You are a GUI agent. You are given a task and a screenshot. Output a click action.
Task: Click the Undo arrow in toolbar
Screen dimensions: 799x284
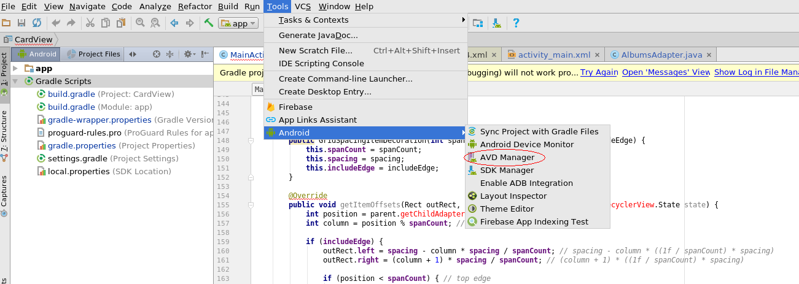tap(56, 23)
